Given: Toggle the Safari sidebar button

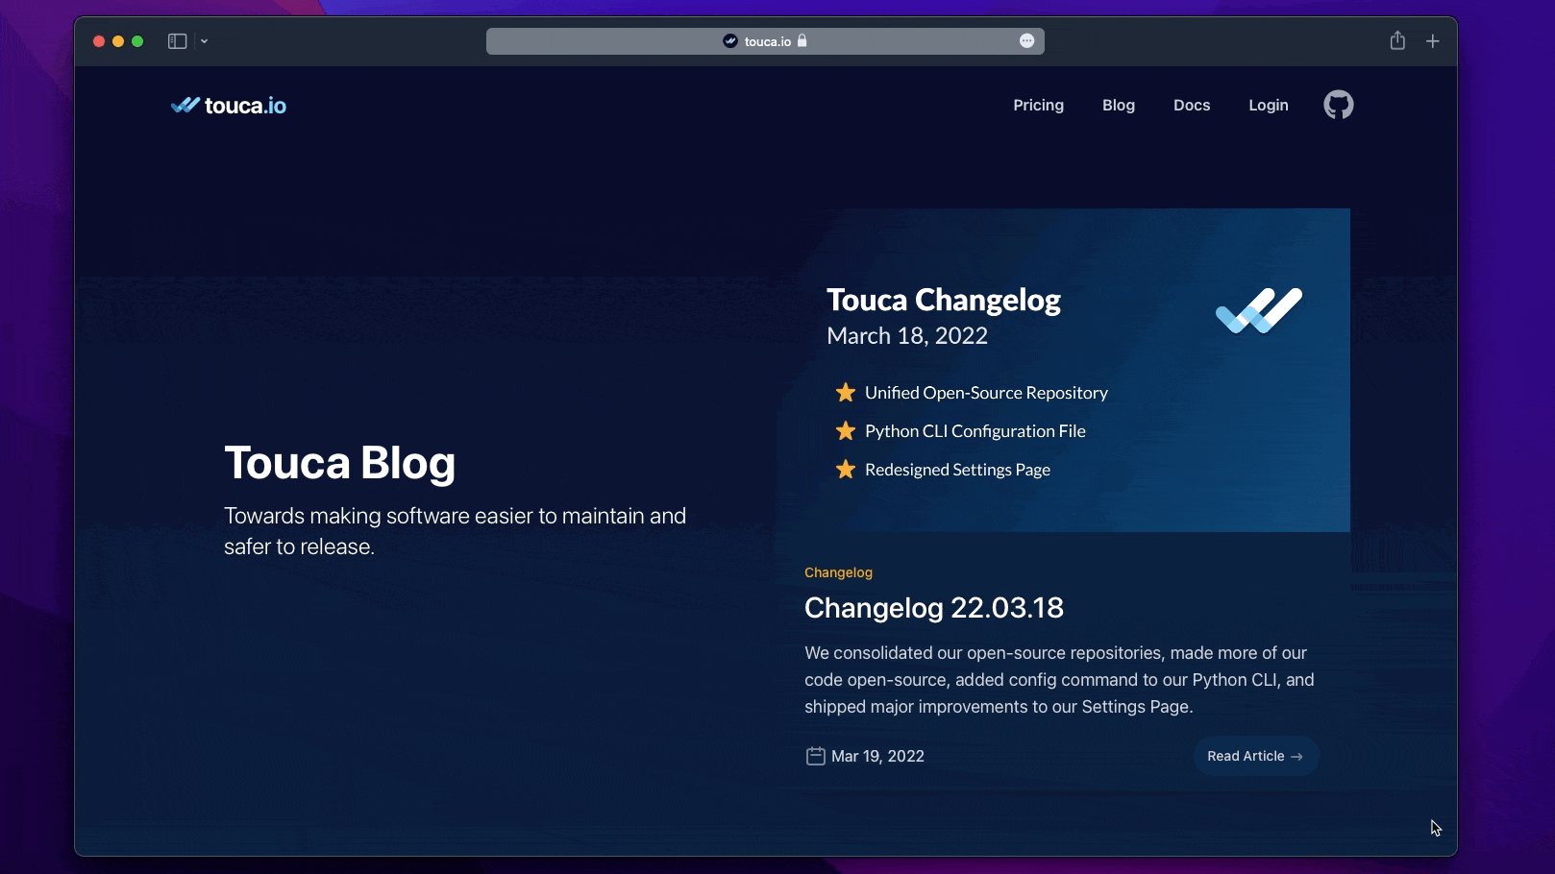Looking at the screenshot, I should [177, 41].
